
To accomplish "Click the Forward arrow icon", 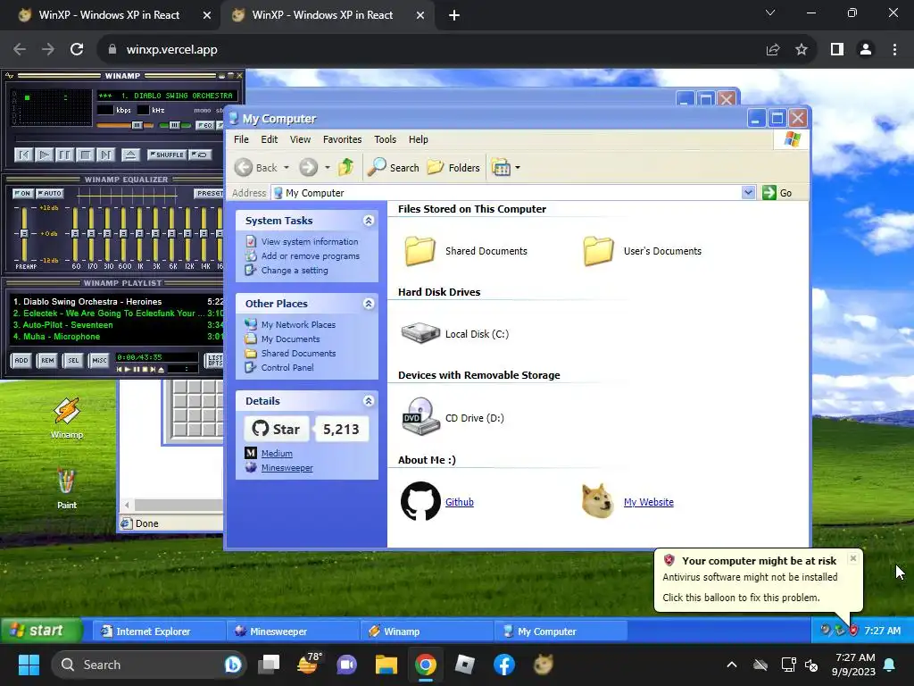I will (x=308, y=168).
